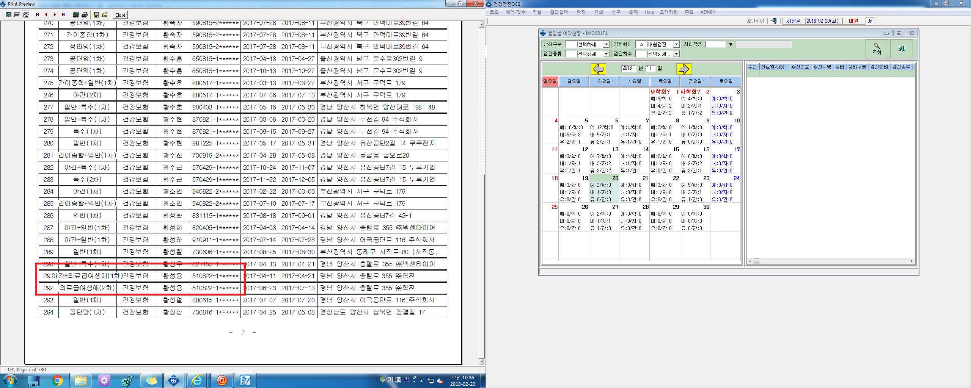Jump to last page in Print Preview

(64, 15)
